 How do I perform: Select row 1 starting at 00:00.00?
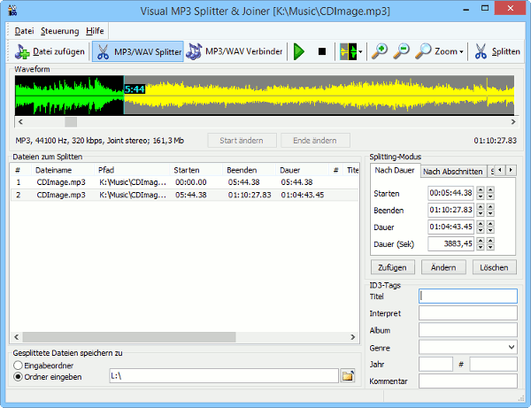click(x=185, y=182)
